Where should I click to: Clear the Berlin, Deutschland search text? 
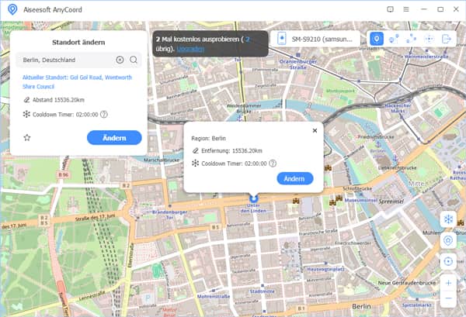(x=120, y=60)
